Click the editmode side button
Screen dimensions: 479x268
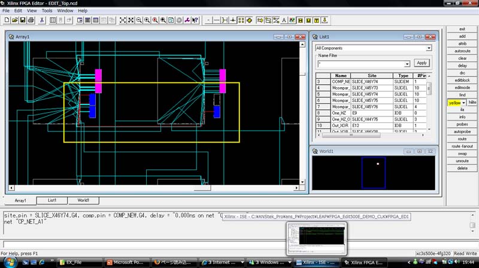pyautogui.click(x=462, y=88)
